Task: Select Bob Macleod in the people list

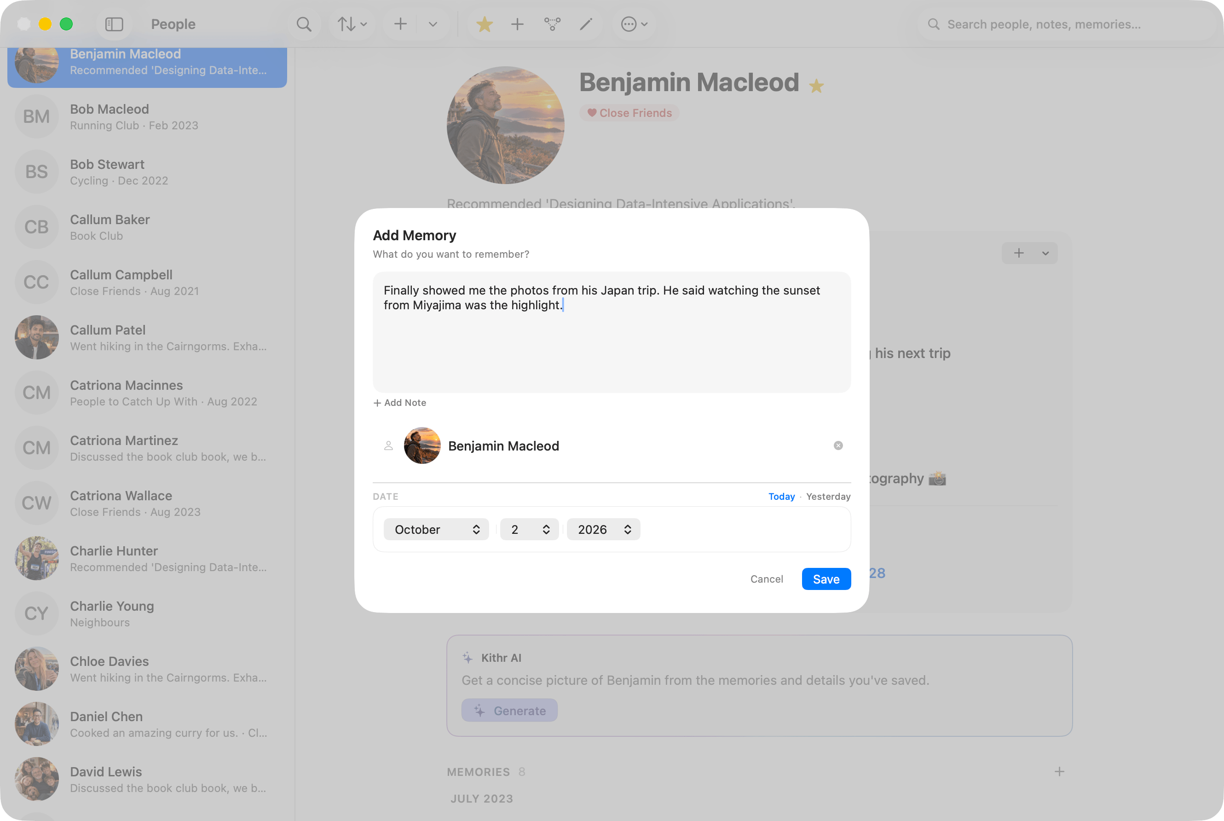Action: (147, 117)
